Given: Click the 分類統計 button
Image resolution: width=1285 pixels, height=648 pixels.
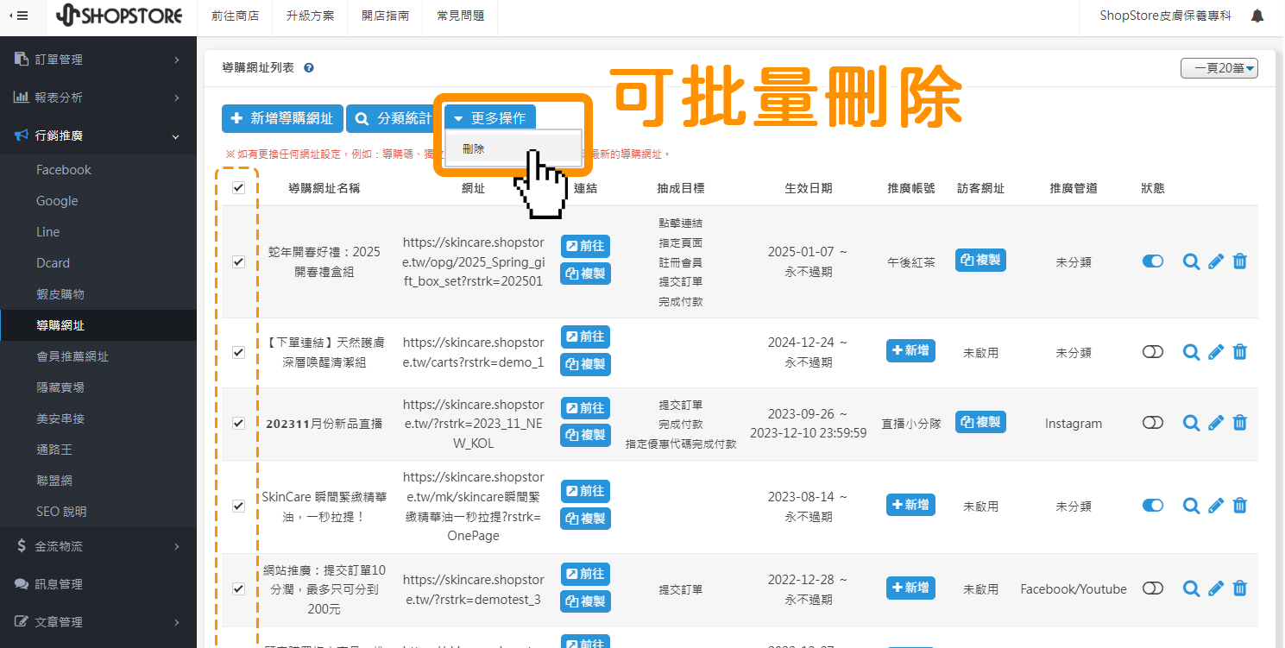Looking at the screenshot, I should click(x=390, y=118).
